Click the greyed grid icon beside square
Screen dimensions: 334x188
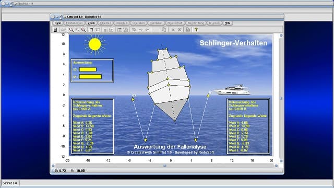98,30
